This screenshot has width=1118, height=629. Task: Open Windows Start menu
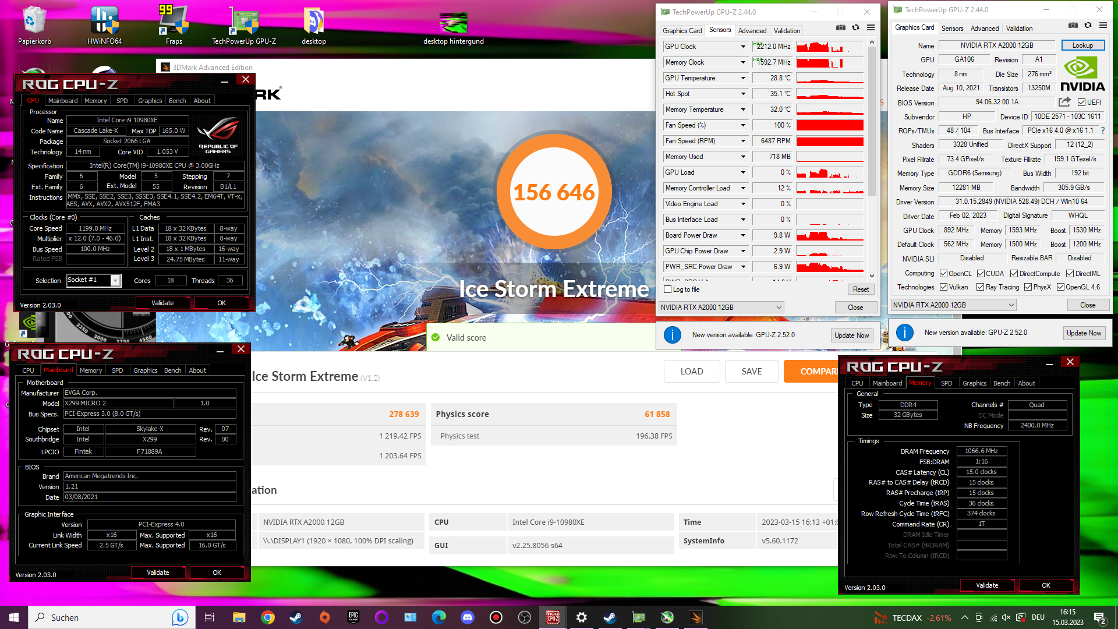click(x=14, y=617)
